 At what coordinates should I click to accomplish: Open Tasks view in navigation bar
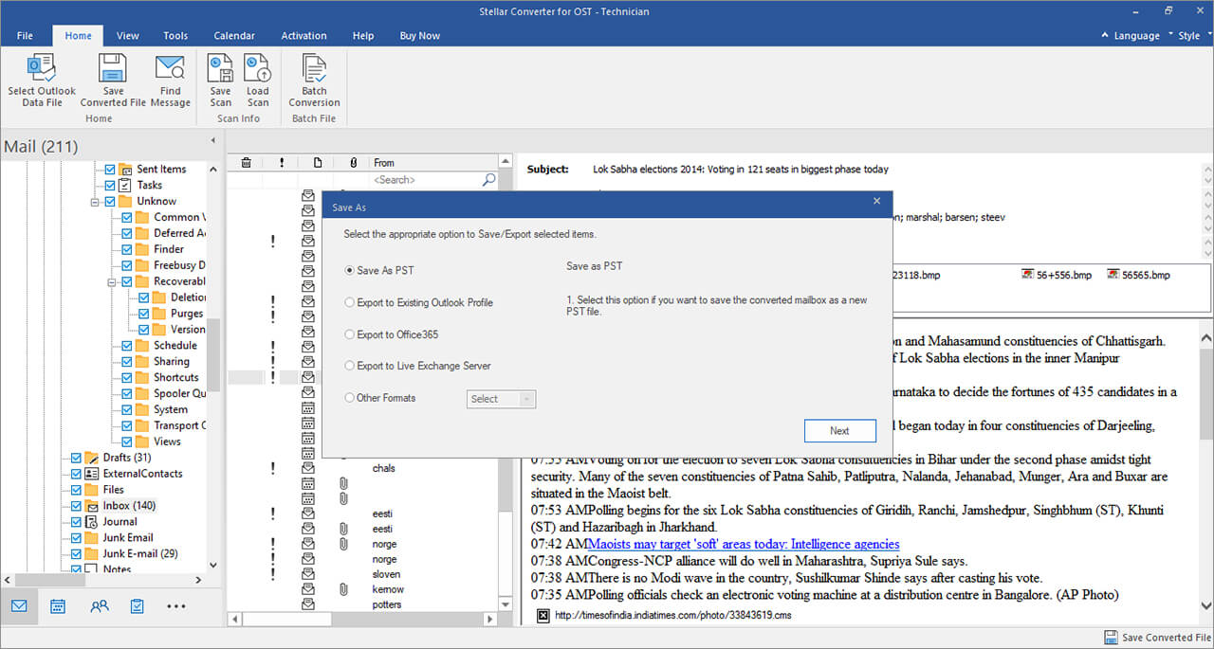pos(138,605)
